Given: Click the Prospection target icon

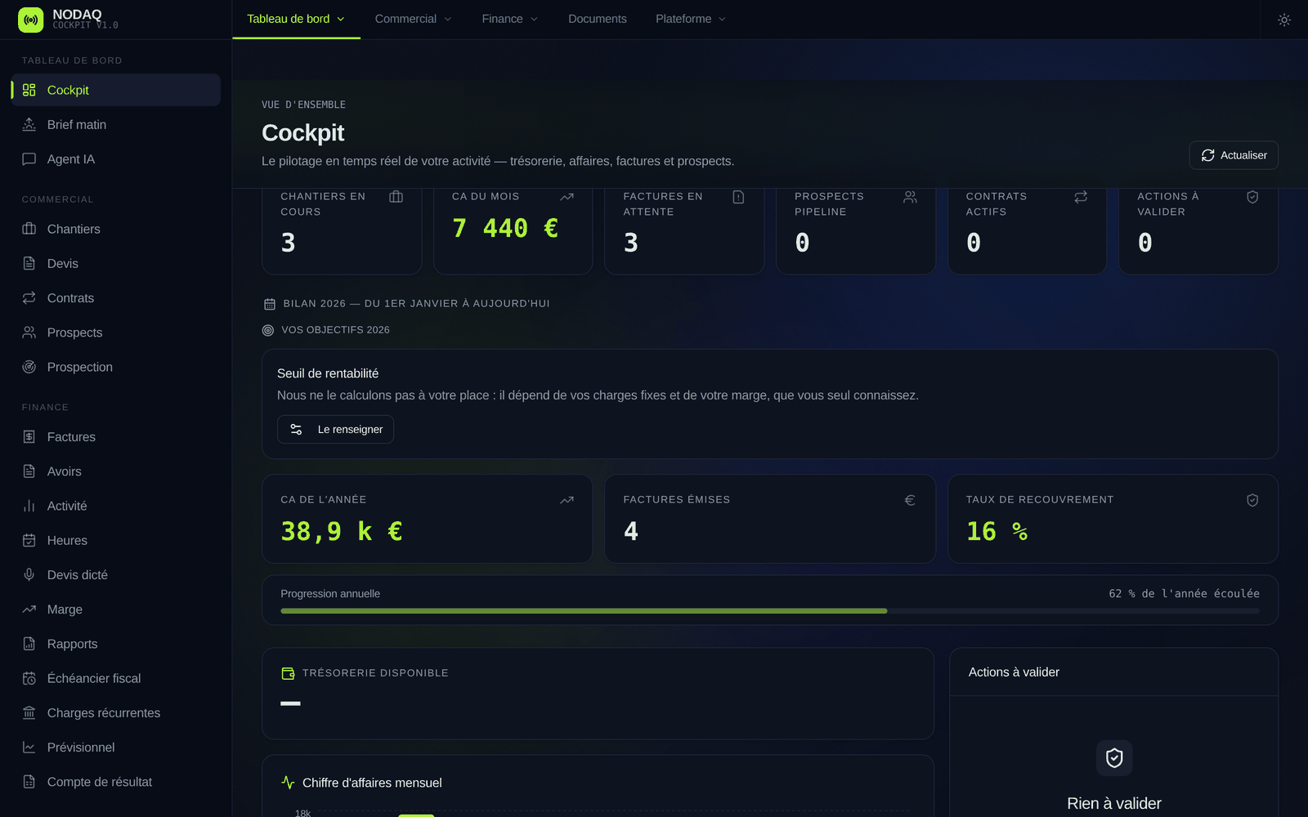Looking at the screenshot, I should 29,367.
